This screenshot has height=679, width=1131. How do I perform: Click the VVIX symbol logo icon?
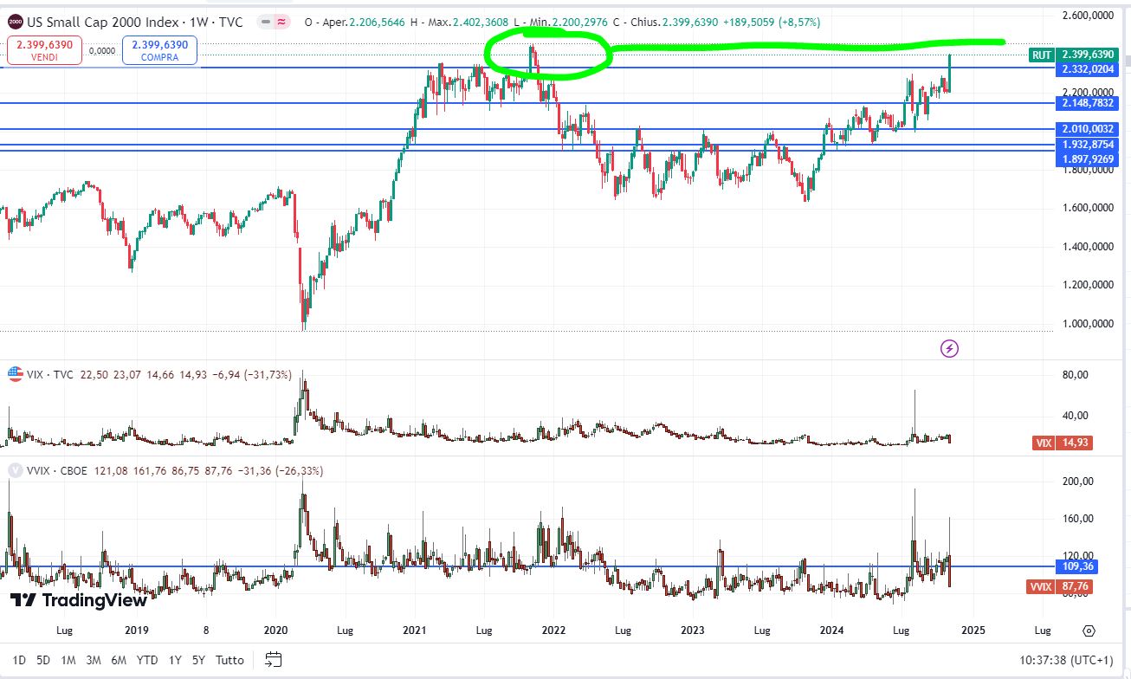click(15, 470)
